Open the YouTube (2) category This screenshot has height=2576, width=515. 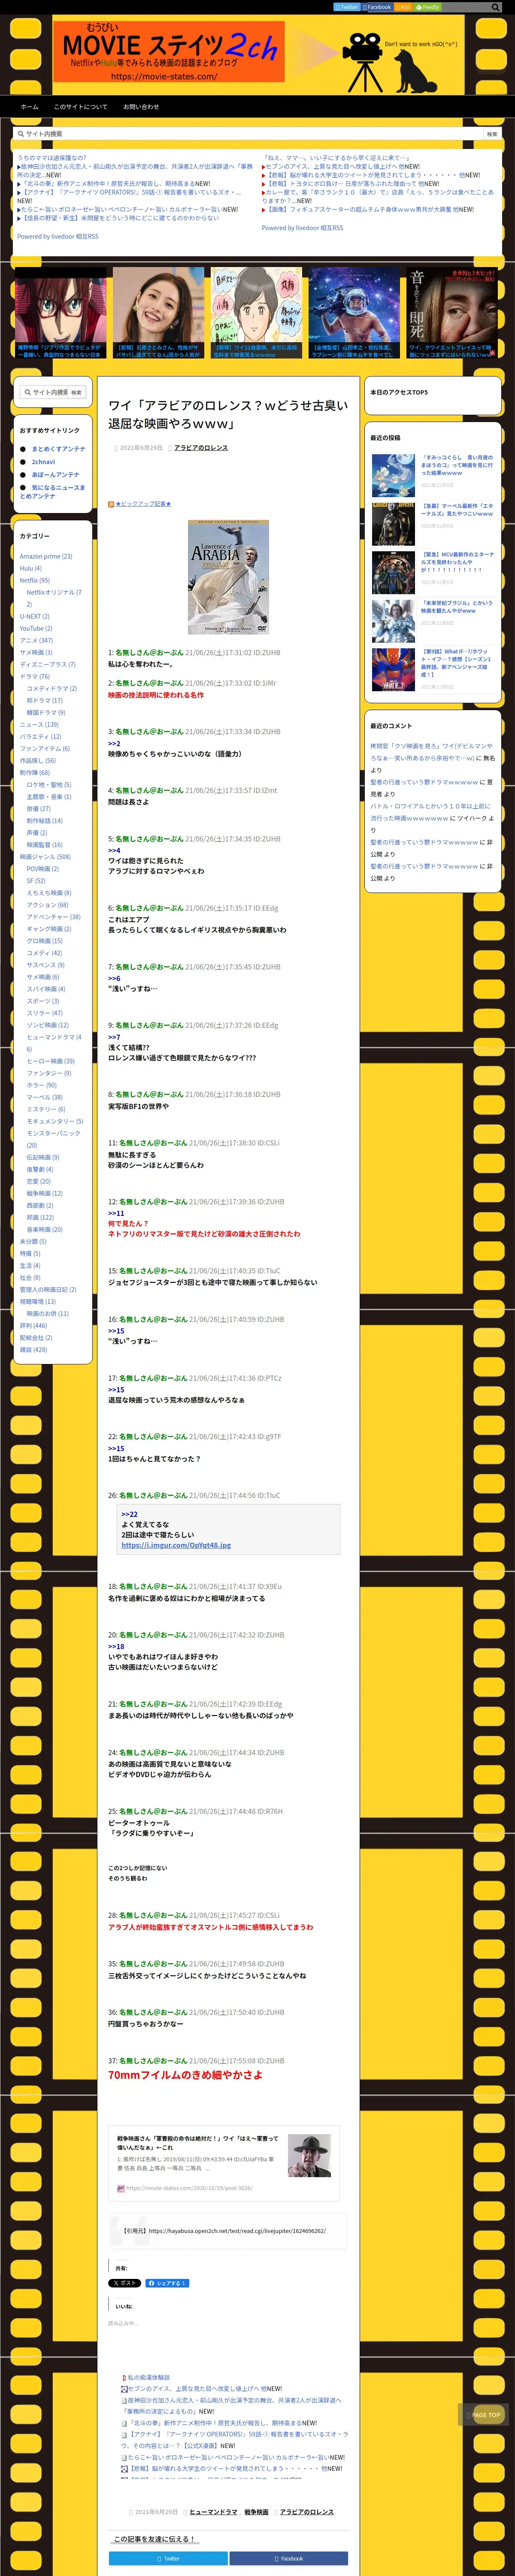pos(36,628)
